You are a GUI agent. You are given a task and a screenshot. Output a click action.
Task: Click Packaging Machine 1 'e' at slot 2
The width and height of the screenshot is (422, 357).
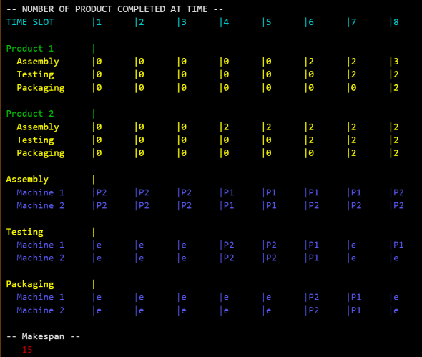pyautogui.click(x=142, y=298)
